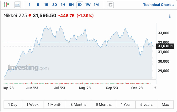Click the (-1.39%) percent change

[85, 16]
